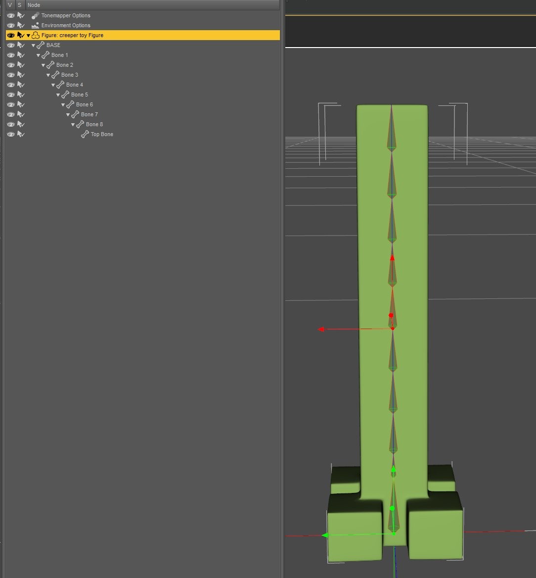536x578 pixels.
Task: Toggle visibility eye for Top Bone
Action: (10, 134)
